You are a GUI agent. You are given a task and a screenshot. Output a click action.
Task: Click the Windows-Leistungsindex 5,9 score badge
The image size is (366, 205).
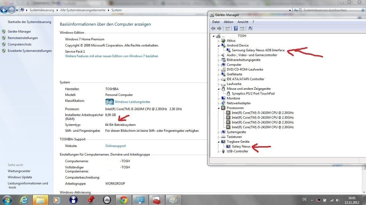tap(109, 102)
